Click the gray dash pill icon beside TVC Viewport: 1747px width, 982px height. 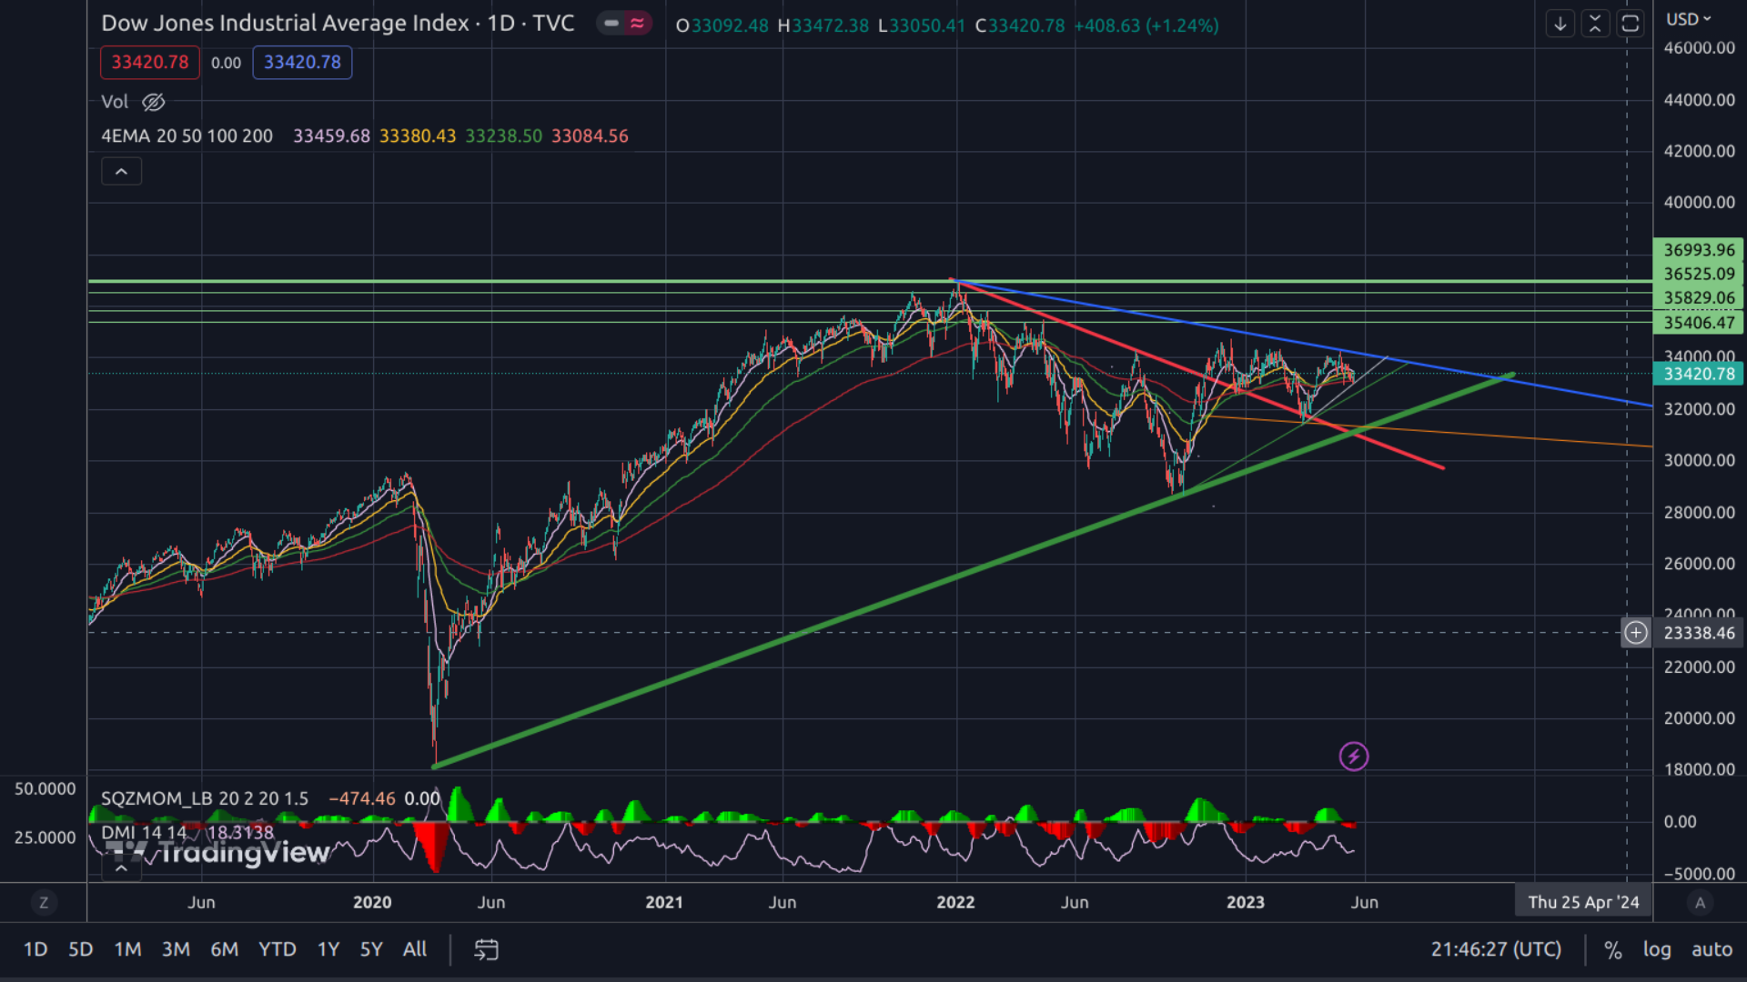(611, 24)
